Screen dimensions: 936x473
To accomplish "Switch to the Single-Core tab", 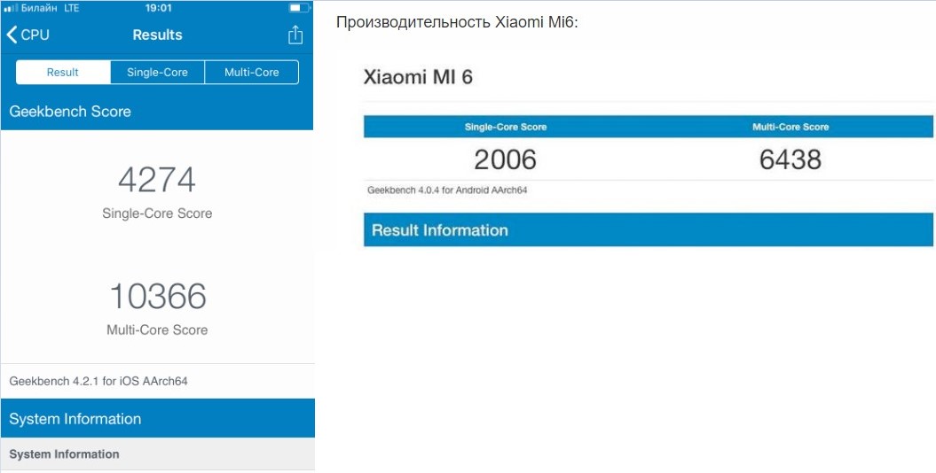I will [x=158, y=72].
